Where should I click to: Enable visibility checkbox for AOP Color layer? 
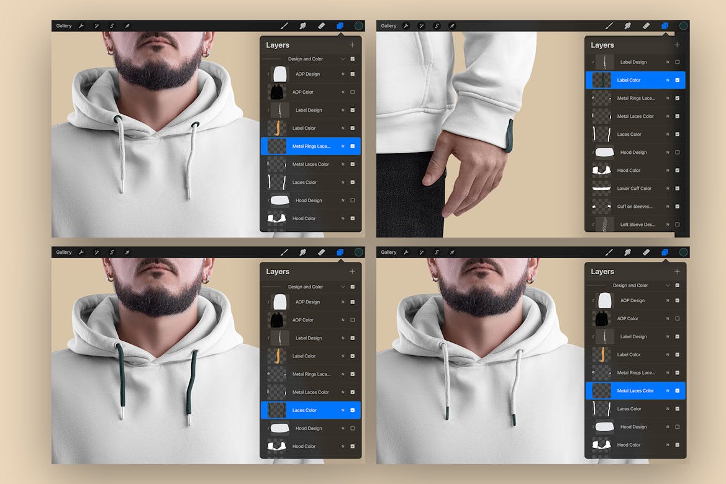click(353, 91)
